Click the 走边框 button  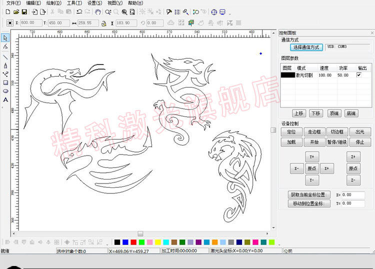point(314,132)
